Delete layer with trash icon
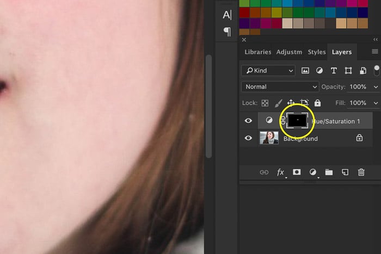Screen dimensions: 381x254 point(361,172)
